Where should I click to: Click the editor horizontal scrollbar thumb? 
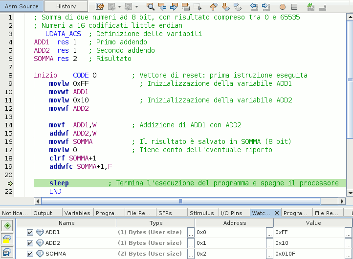180,201
